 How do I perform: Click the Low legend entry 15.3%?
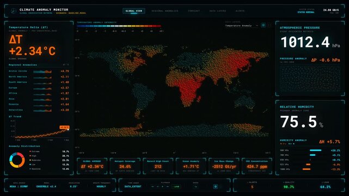click(x=49, y=164)
